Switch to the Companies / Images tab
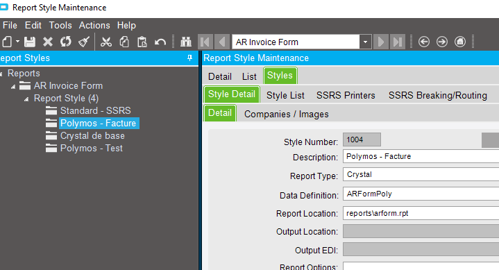 point(287,114)
